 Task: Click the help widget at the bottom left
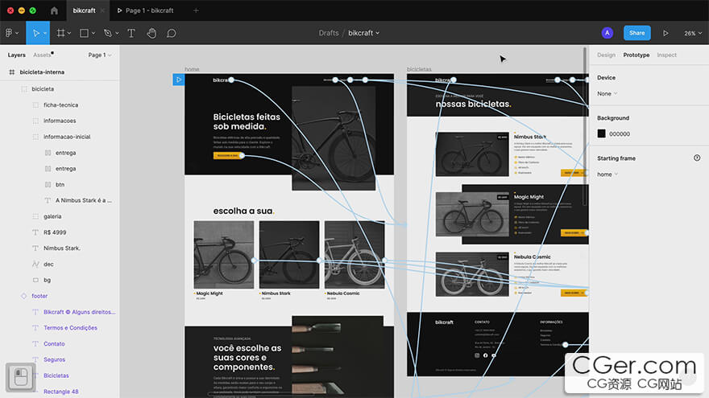(x=21, y=377)
